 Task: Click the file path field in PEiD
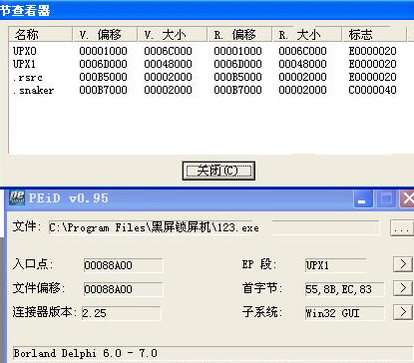(213, 227)
